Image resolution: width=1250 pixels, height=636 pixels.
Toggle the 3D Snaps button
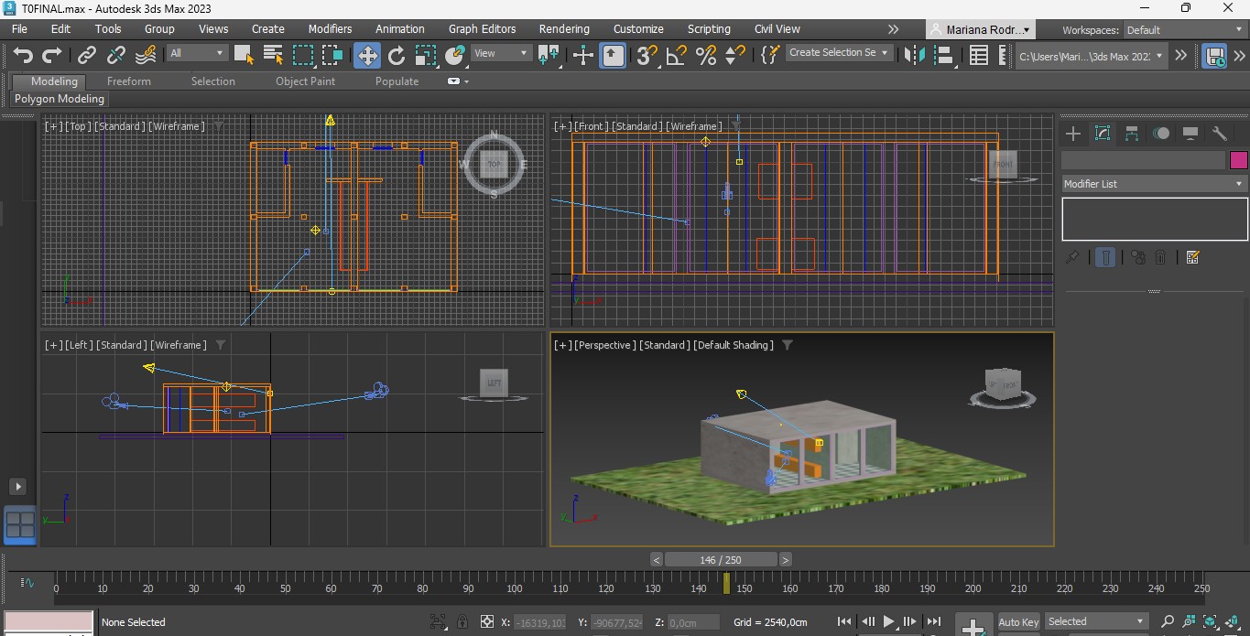point(647,56)
